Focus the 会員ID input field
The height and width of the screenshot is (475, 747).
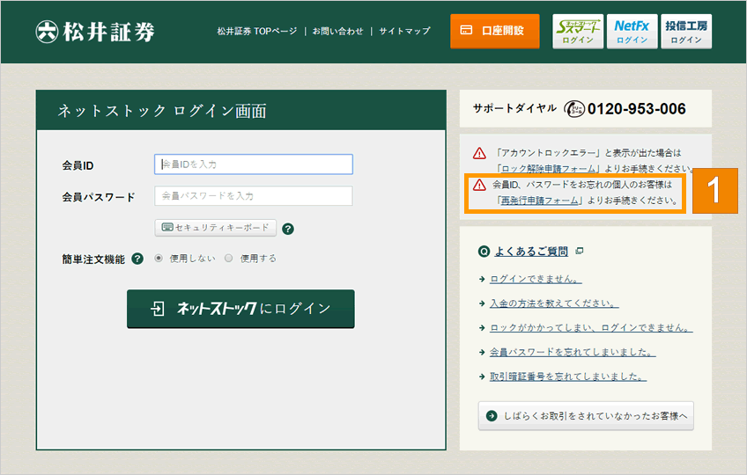(254, 164)
